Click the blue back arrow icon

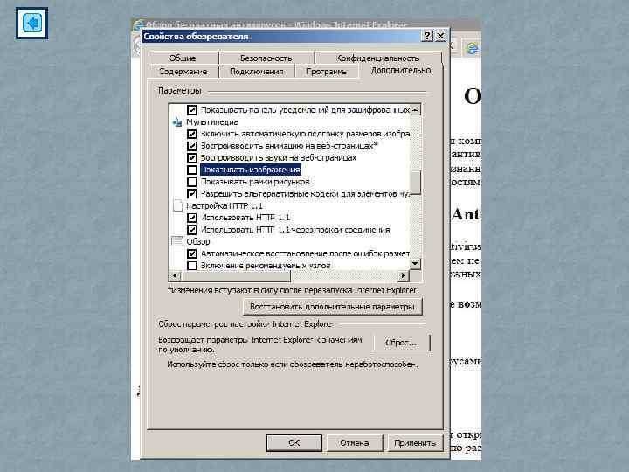coord(31,24)
